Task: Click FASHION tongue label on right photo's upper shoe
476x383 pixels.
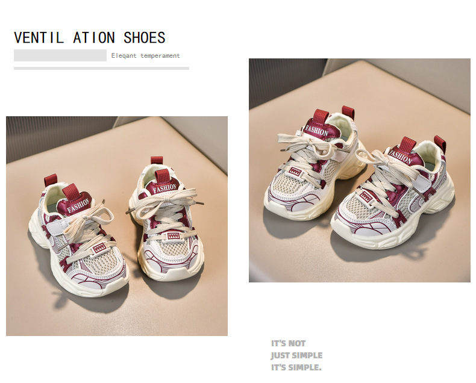Action: click(x=316, y=131)
